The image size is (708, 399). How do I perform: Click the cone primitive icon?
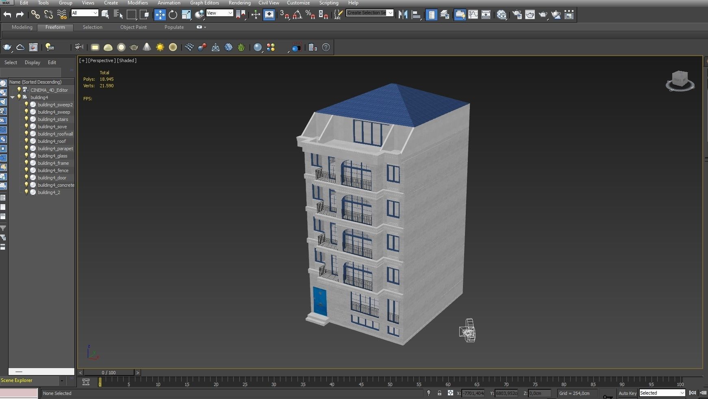point(147,47)
